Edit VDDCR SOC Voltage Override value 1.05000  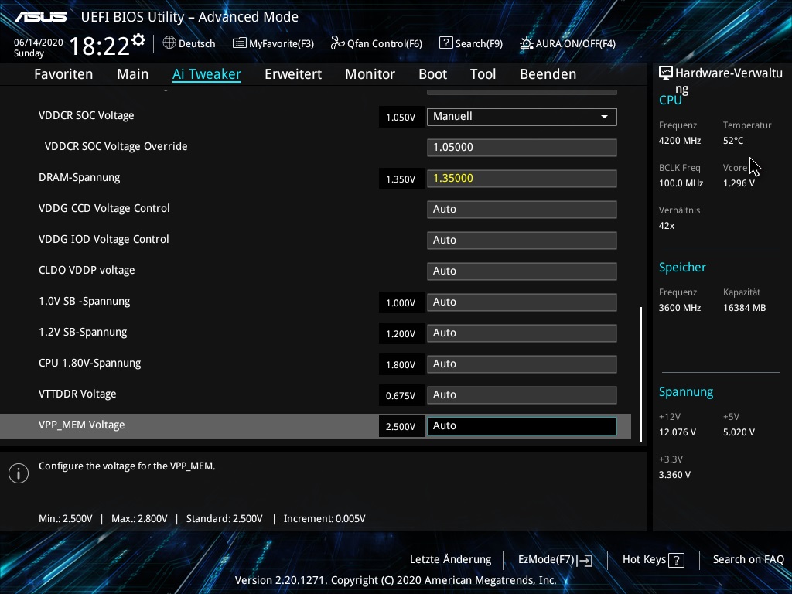click(x=522, y=148)
